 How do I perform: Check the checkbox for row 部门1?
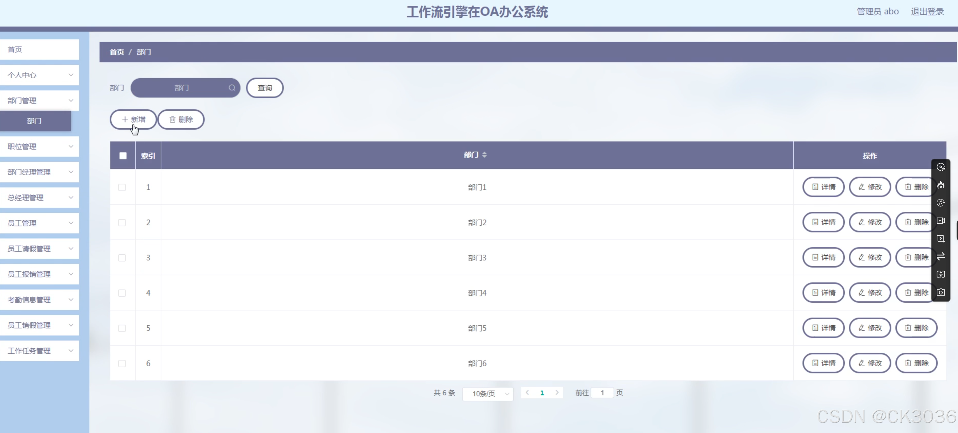coord(123,187)
